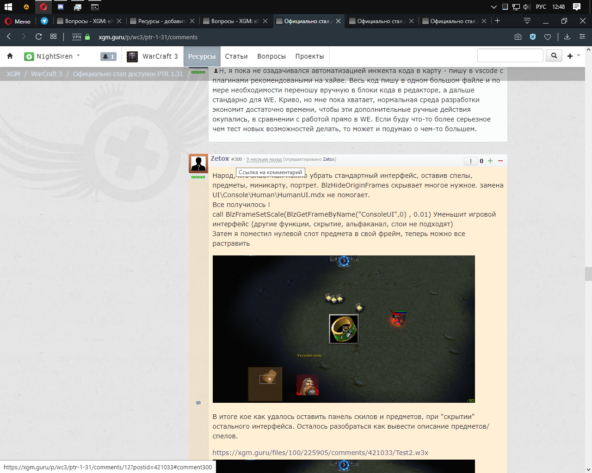Open WarCraft 3 breadcrumb link

47,74
